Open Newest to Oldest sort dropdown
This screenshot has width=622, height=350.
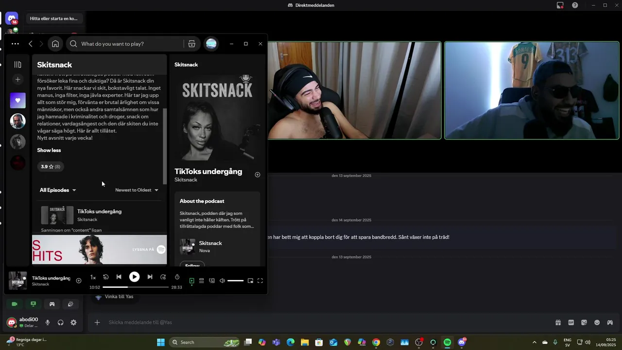click(x=137, y=190)
